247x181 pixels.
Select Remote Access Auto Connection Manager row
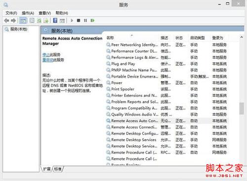coord(166,121)
